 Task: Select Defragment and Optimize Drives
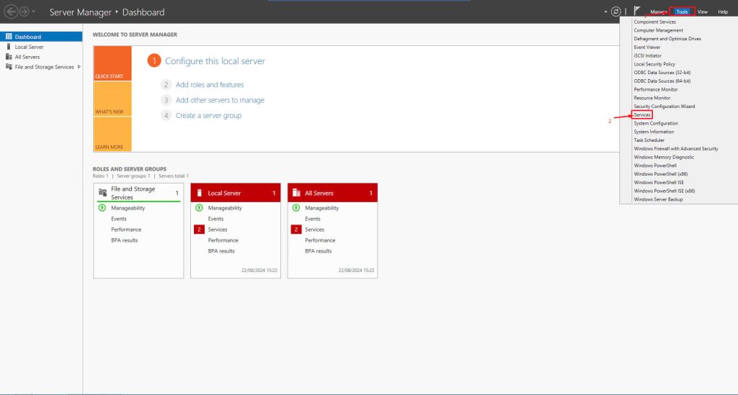667,39
